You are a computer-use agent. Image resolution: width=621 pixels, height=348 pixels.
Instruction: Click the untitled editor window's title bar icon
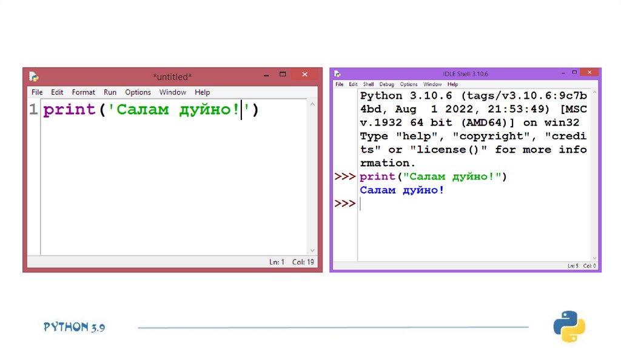click(33, 76)
